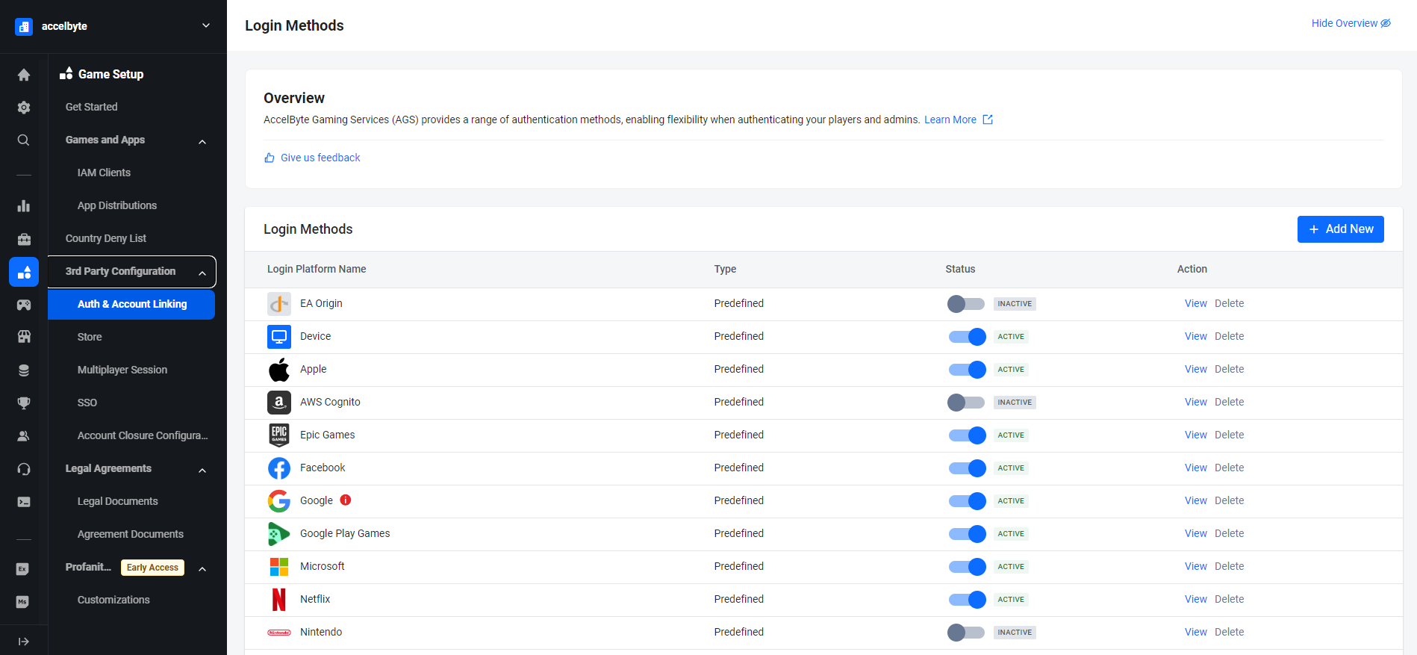Open the search magnifier icon in rail
Viewport: 1417px width, 655px height.
tap(24, 140)
